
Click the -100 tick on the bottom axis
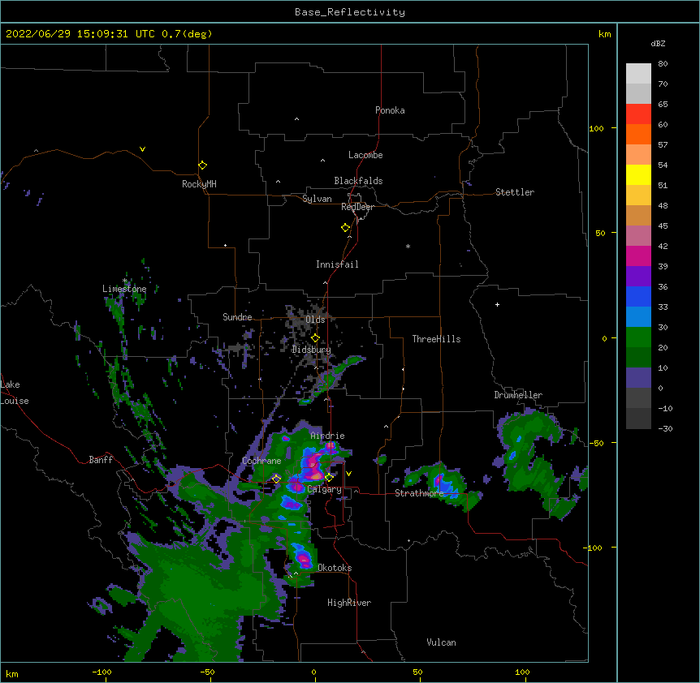tap(102, 672)
